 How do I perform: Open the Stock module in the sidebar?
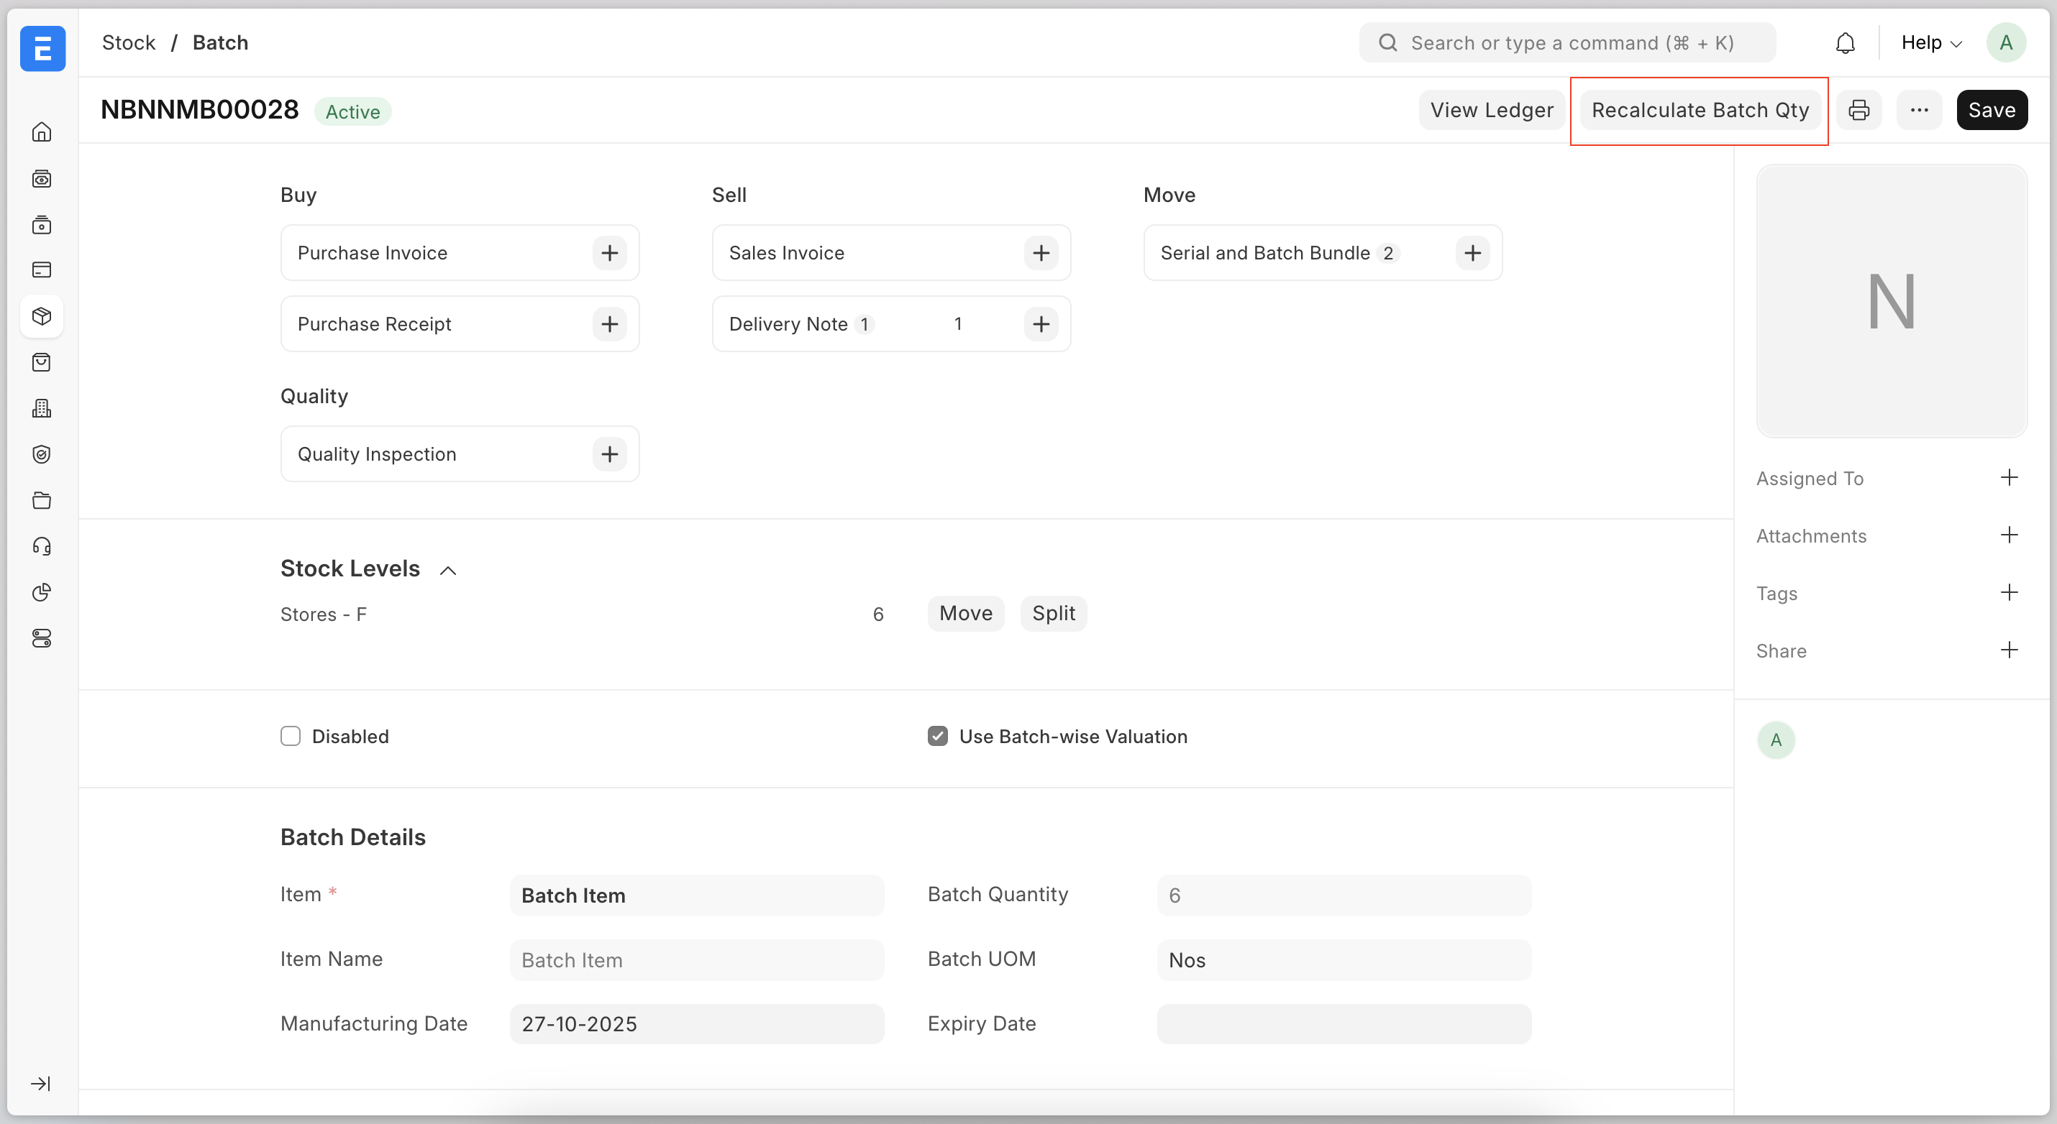[x=42, y=316]
